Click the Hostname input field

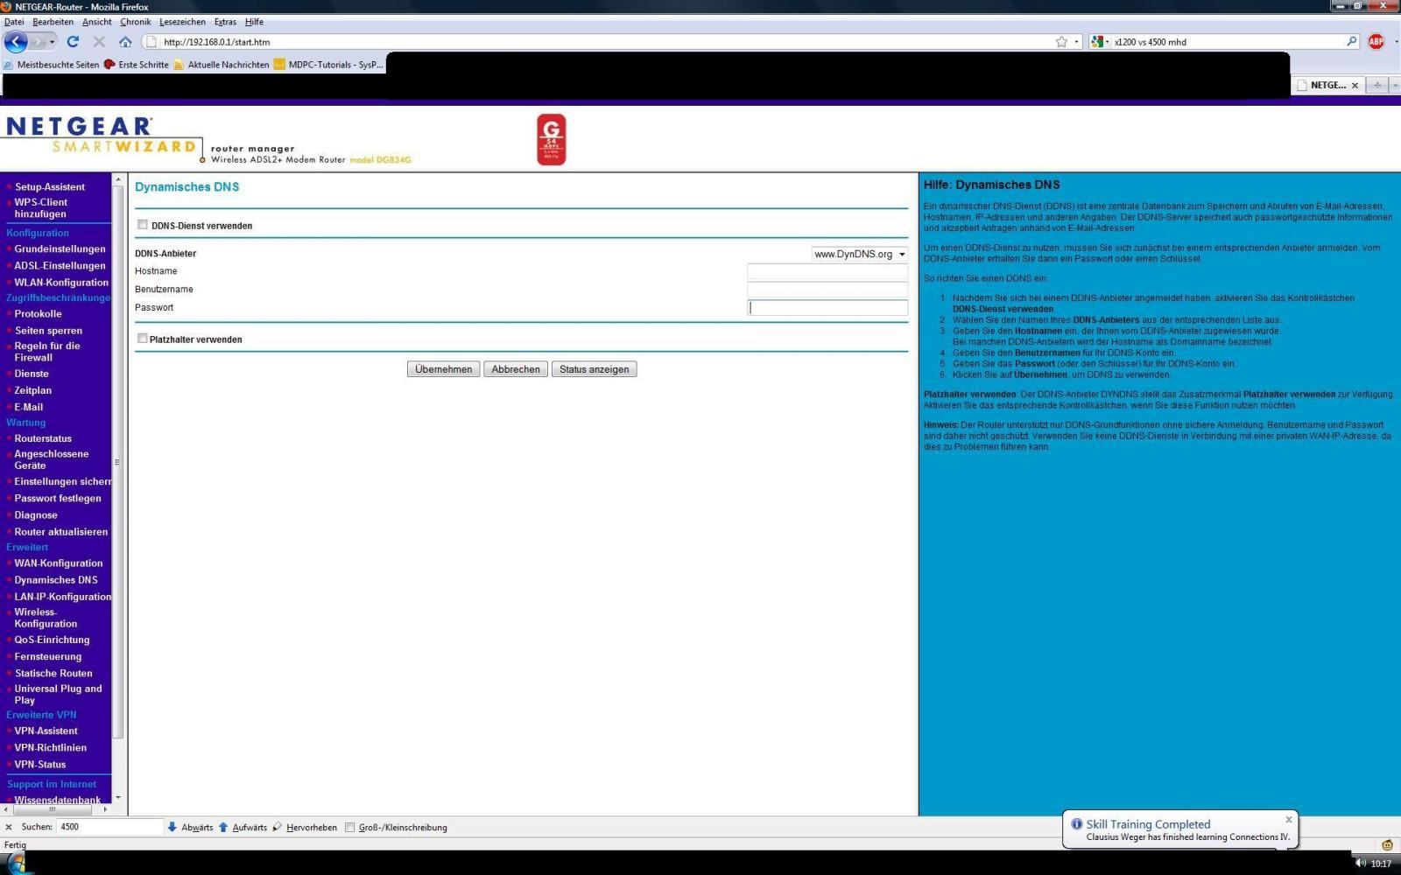tap(827, 271)
